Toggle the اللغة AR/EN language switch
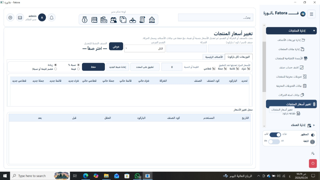The width and height of the screenshot is (320, 180). click(274, 142)
